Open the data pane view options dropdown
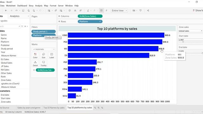203x114 pixels. click(x=26, y=26)
